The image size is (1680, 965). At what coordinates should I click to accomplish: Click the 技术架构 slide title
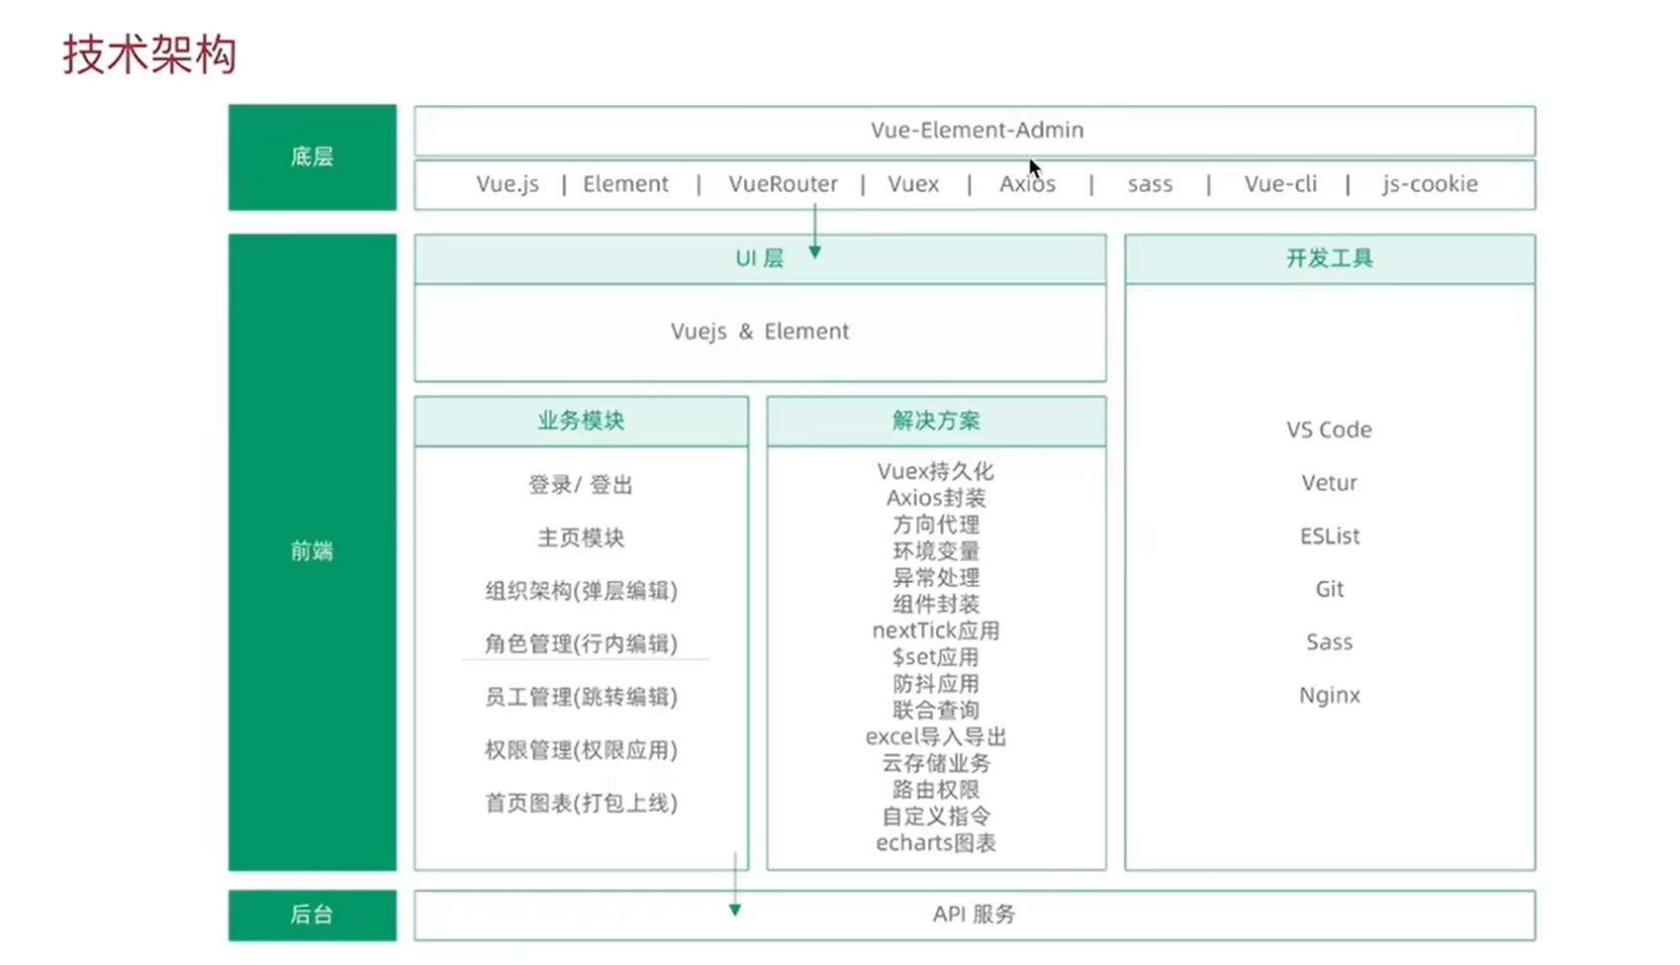tap(150, 54)
